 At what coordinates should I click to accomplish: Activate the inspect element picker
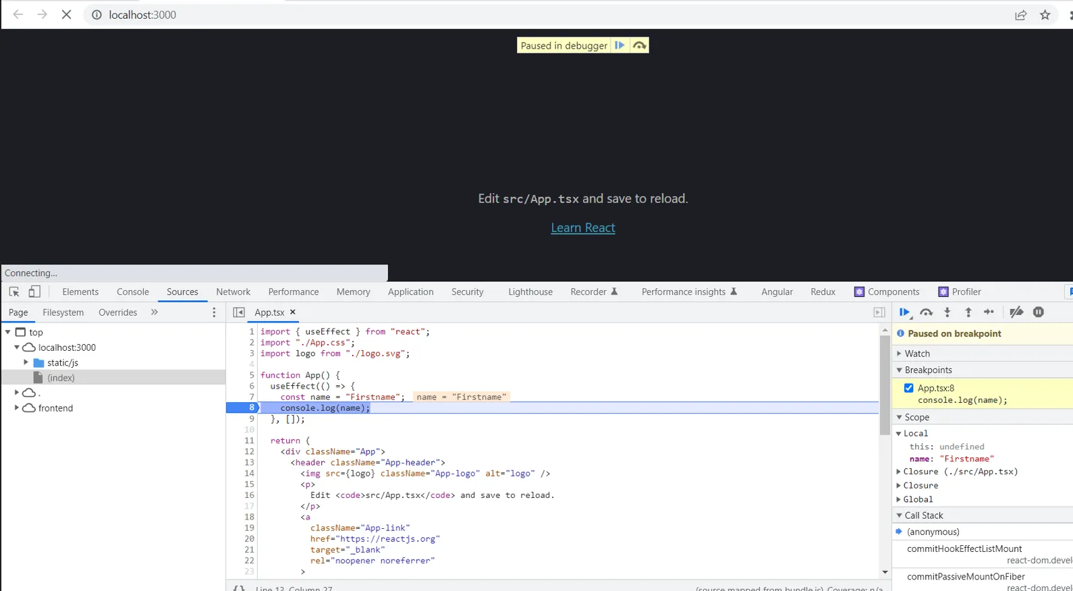tap(13, 291)
